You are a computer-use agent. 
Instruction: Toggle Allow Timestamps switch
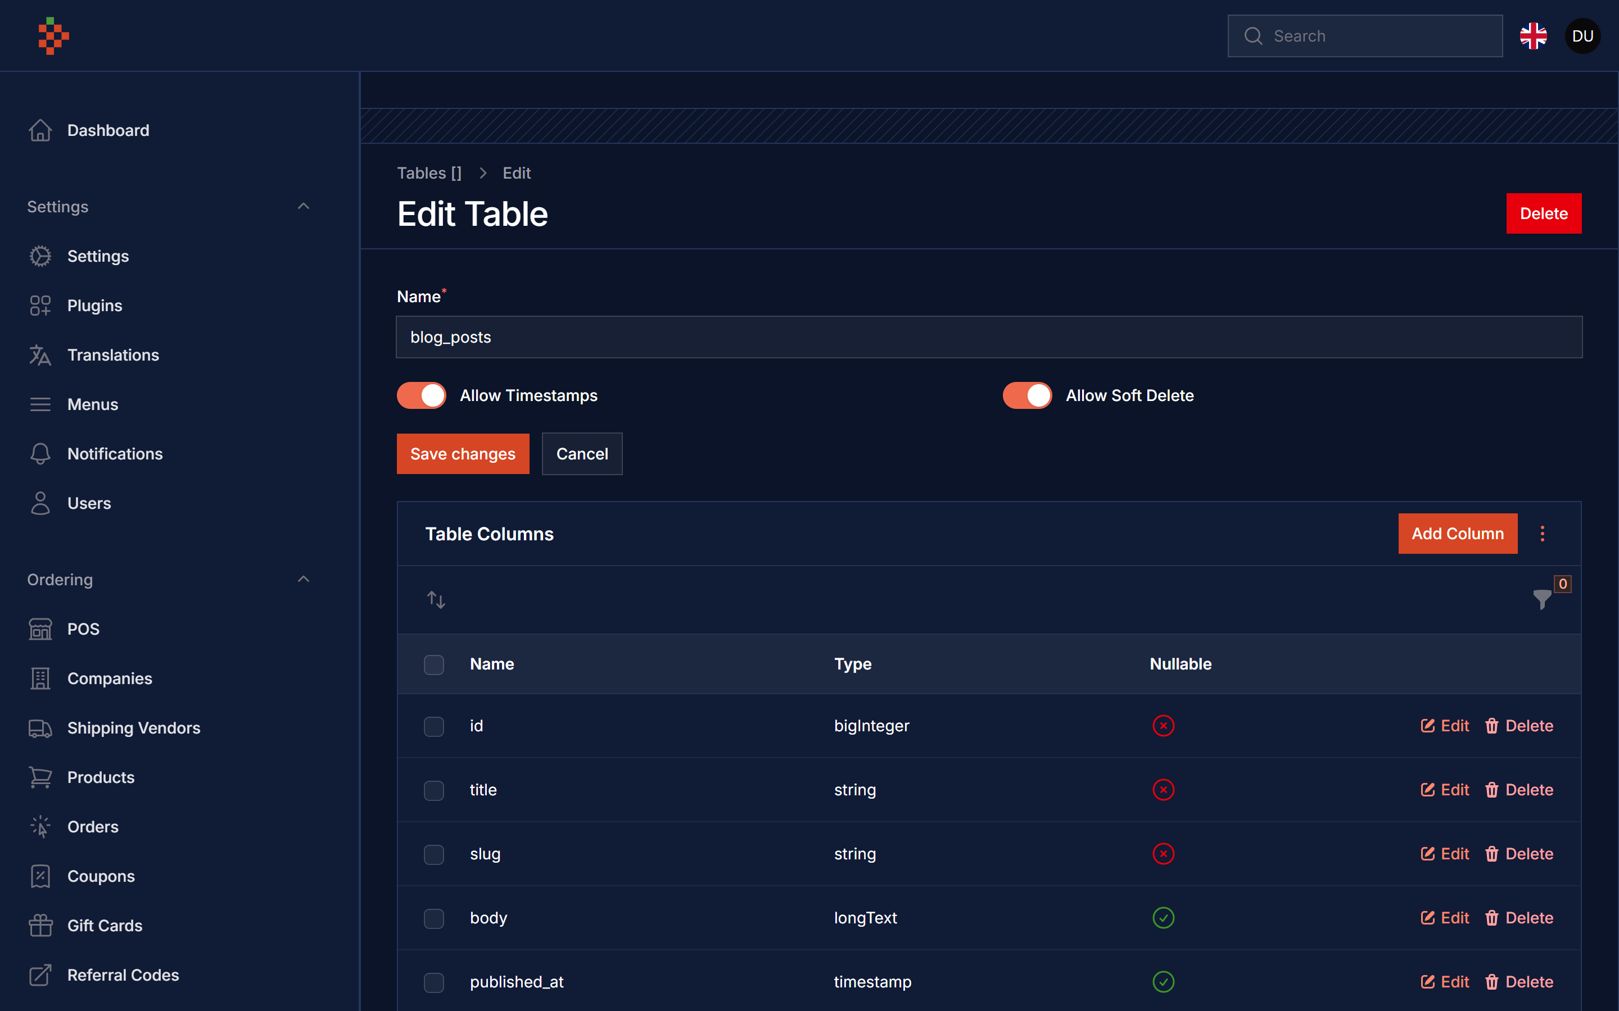422,396
